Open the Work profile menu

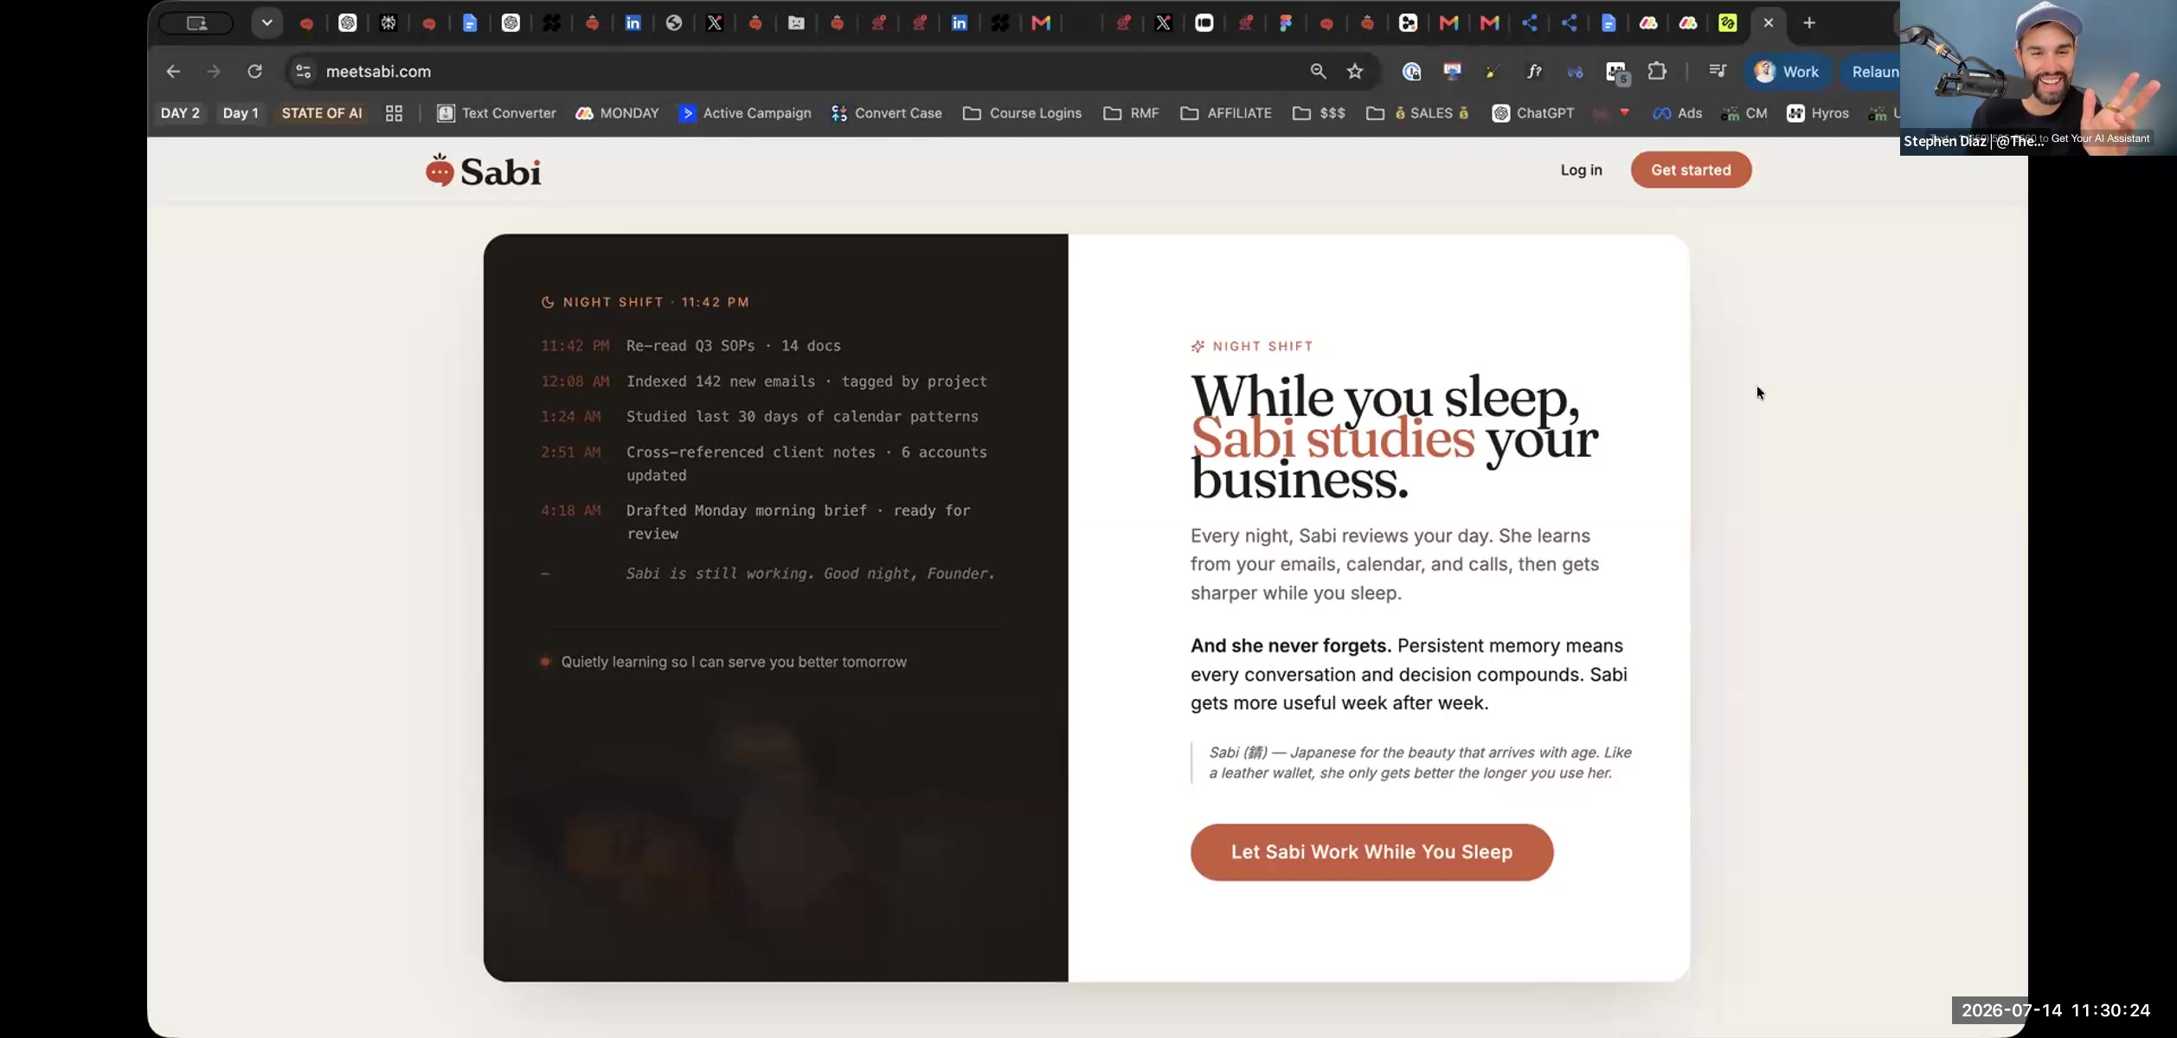pos(1788,72)
